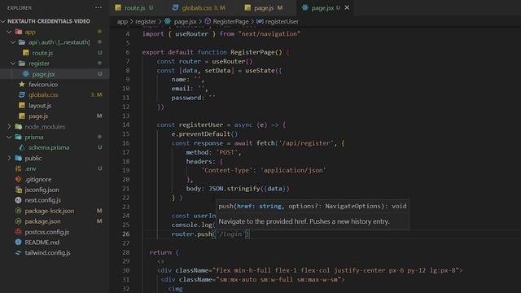The image size is (521, 293).
Task: Click the register breadcrumb segment
Action: (146, 22)
